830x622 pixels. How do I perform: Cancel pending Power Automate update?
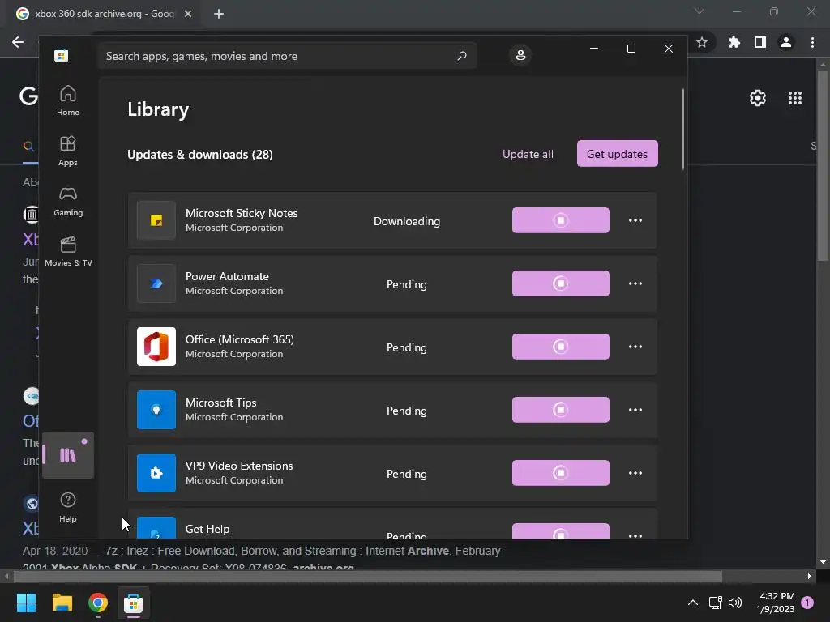click(561, 283)
